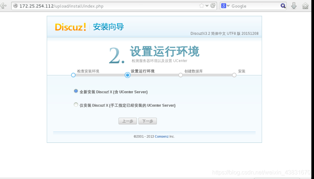Image resolution: width=314 pixels, height=179 pixels.
Task: Click the Discuz! logo
Action: 71,27
